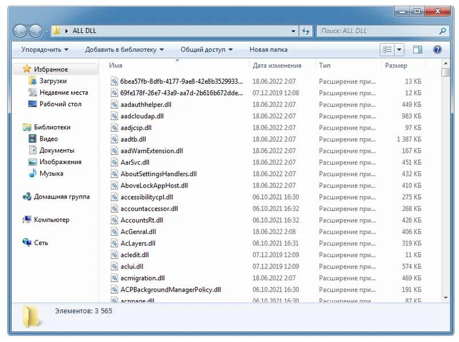Select the file aadWamExtension.dll
The width and height of the screenshot is (459, 342).
tap(151, 151)
